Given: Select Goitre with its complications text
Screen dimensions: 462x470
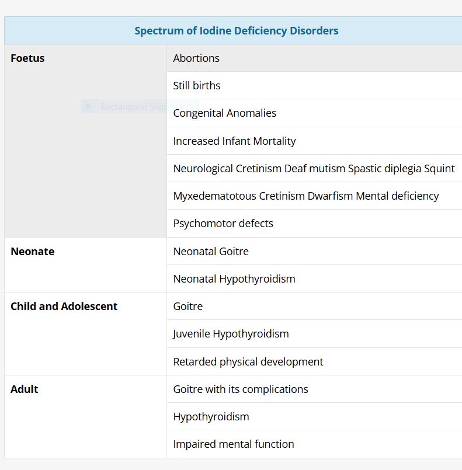Looking at the screenshot, I should click(x=241, y=389).
